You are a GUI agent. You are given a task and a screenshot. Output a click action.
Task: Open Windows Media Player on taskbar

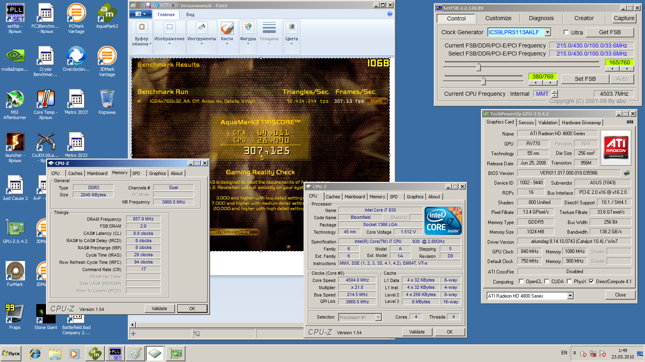pos(74,354)
